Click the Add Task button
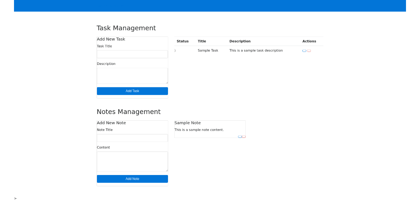This screenshot has height=221, width=420. click(x=132, y=91)
